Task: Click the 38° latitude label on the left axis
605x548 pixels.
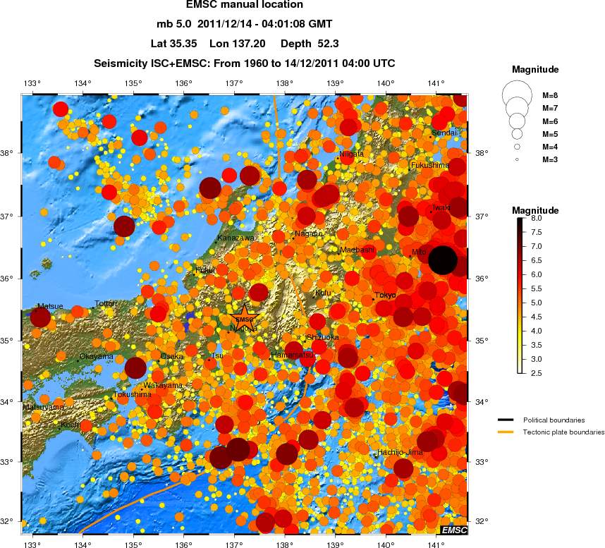Action: point(6,153)
